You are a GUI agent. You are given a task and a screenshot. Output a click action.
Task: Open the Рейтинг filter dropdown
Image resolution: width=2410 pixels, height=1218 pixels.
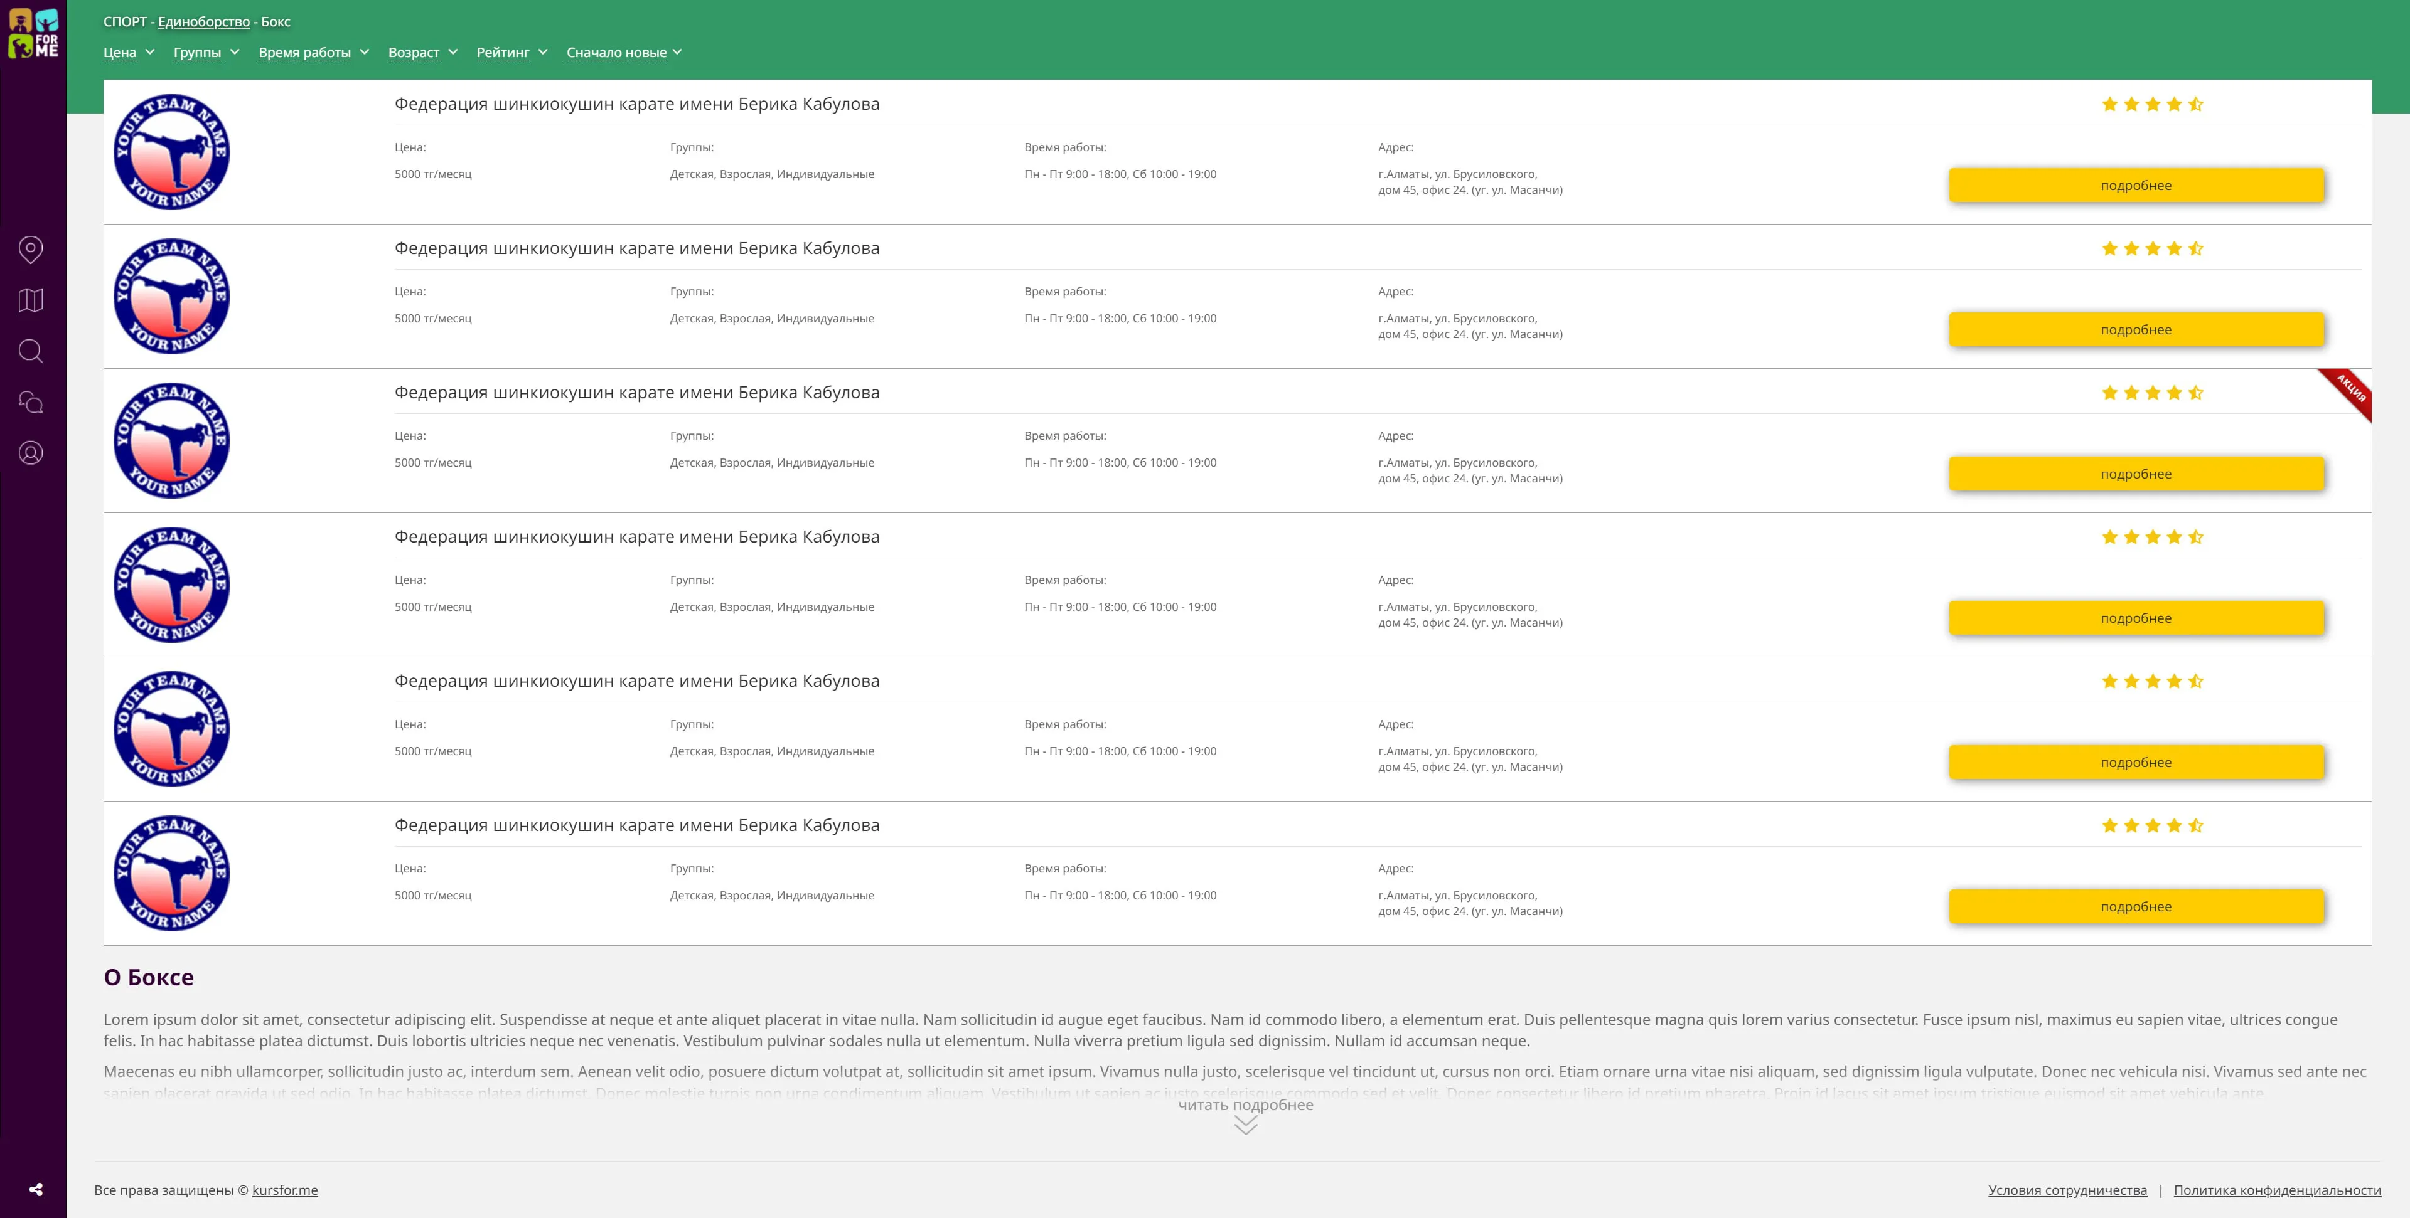click(511, 52)
